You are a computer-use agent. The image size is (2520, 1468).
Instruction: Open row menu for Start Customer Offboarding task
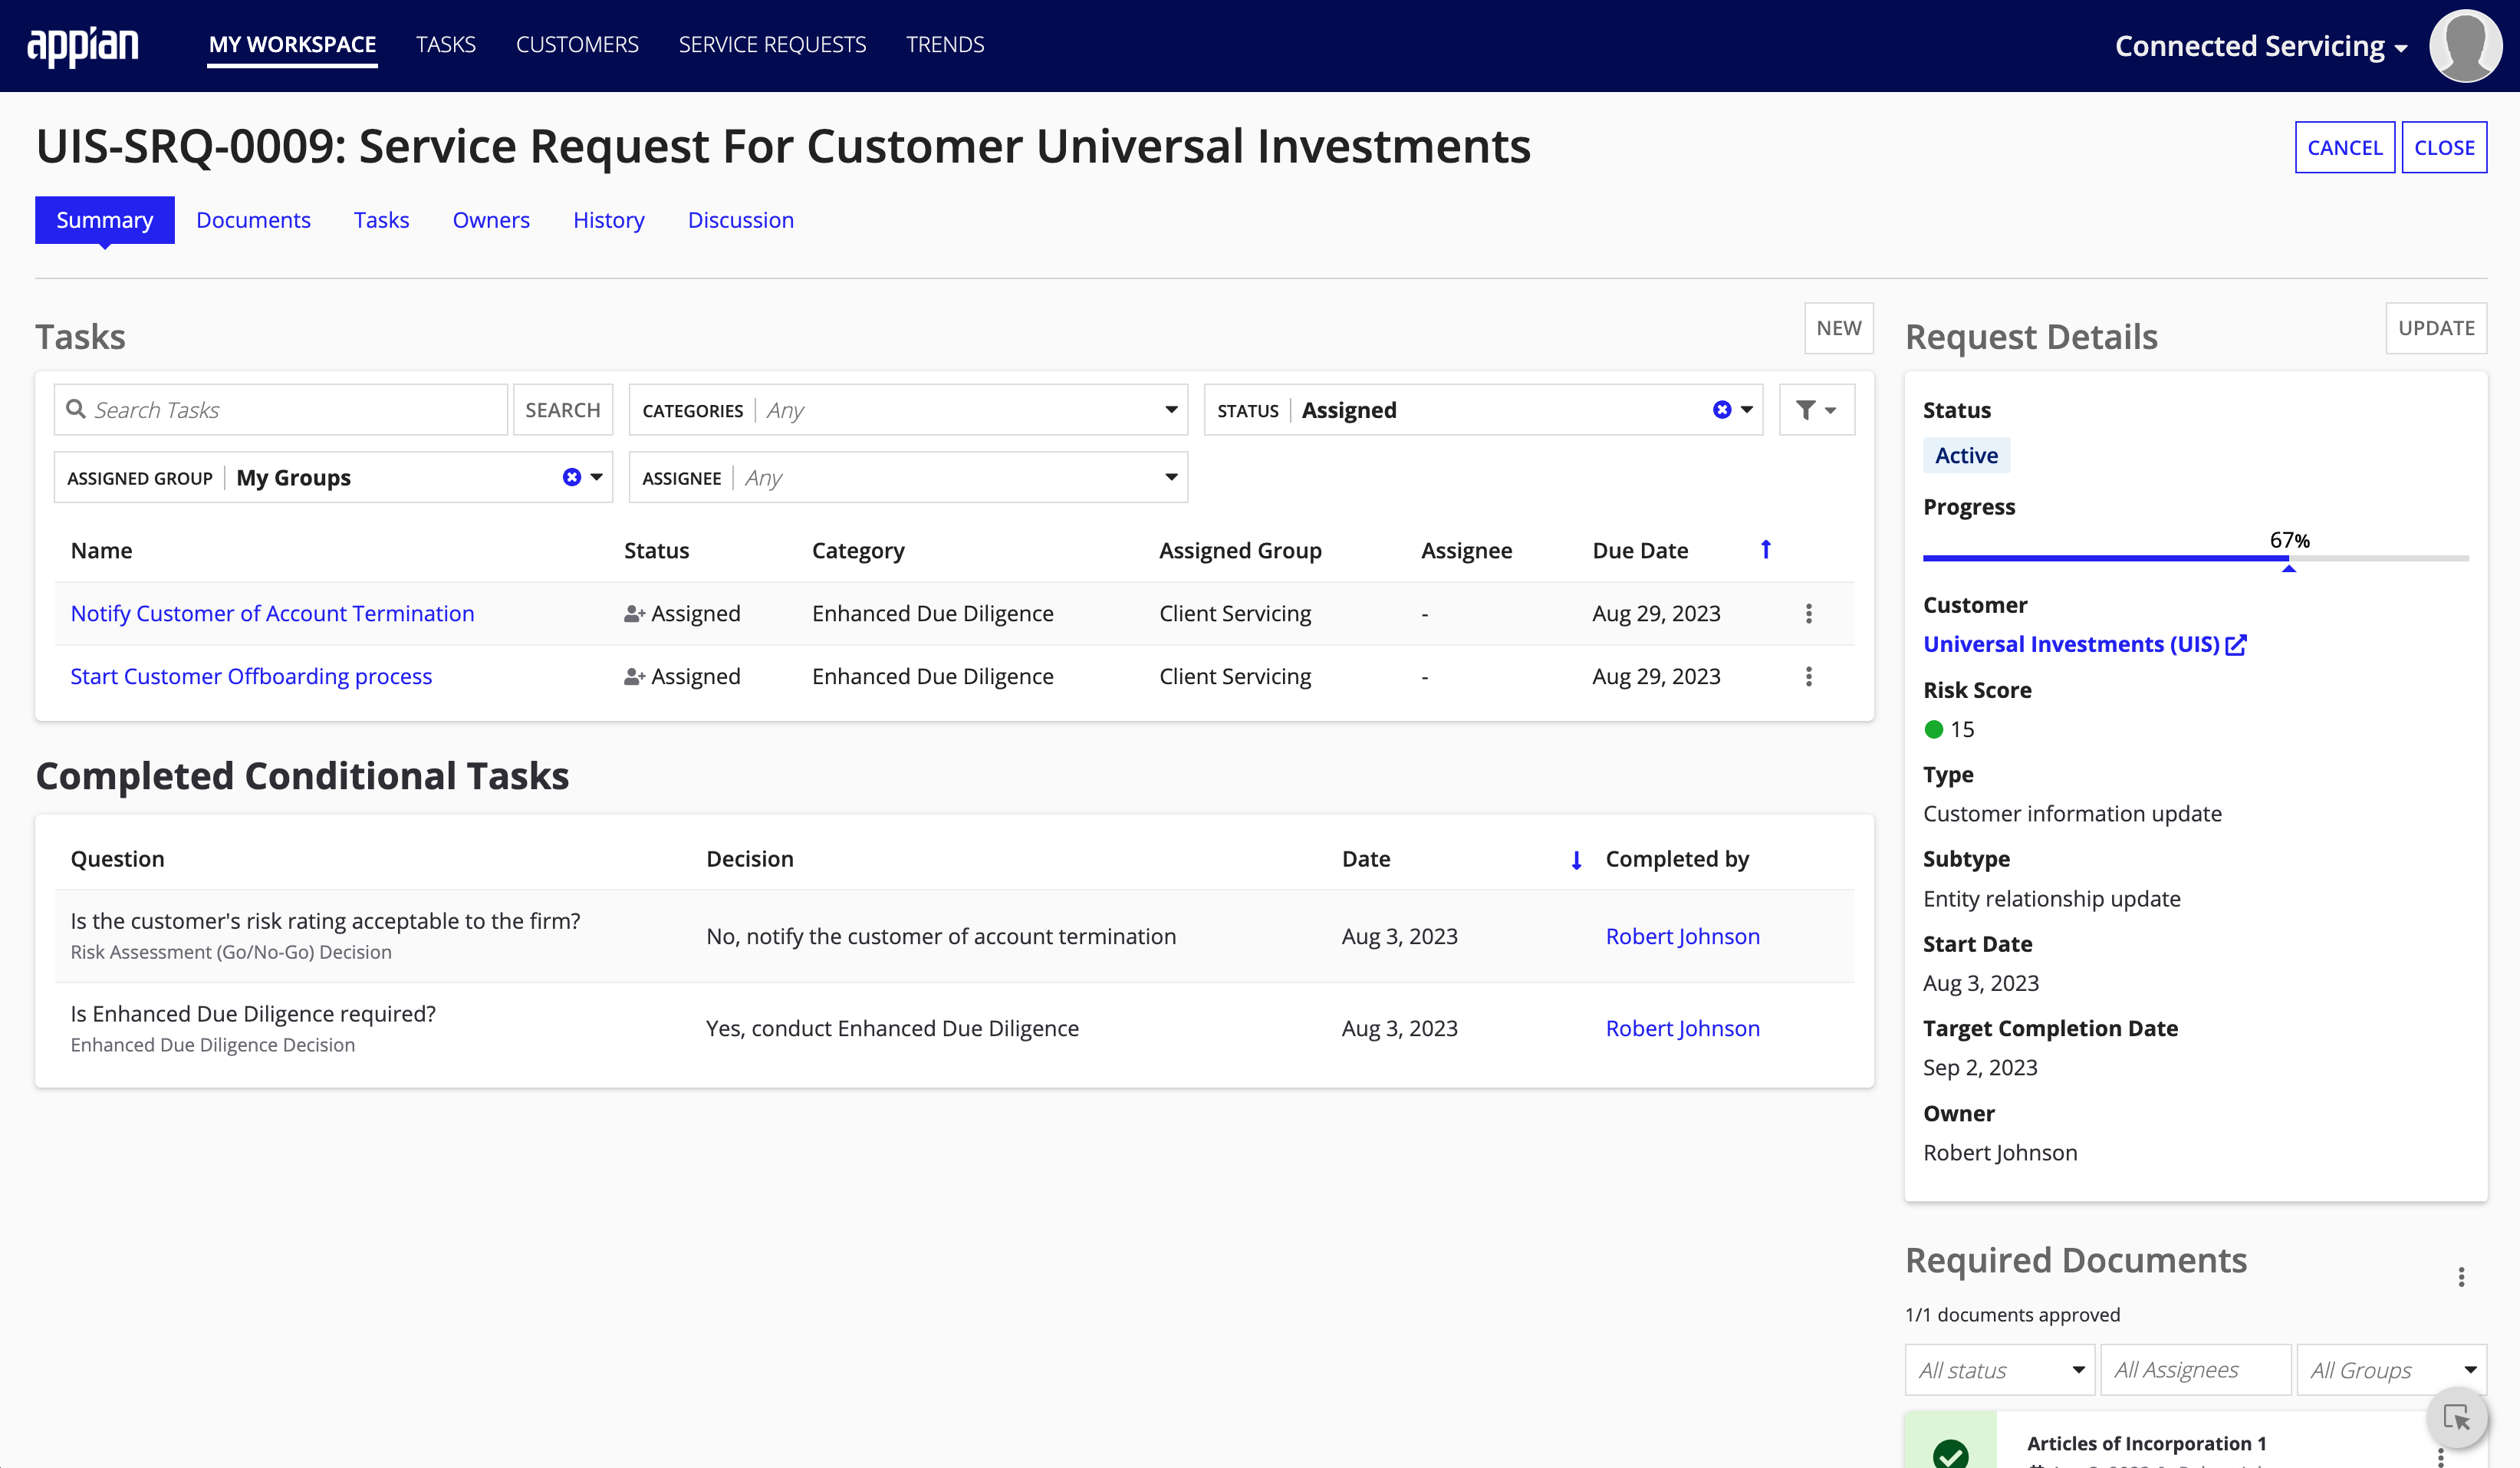point(1808,677)
